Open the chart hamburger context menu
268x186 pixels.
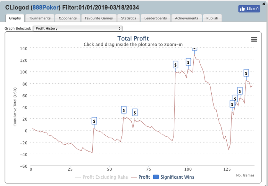coord(254,39)
